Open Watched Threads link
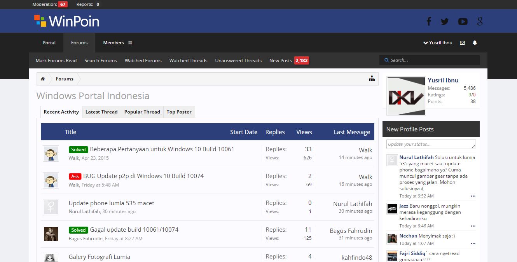Screen dimensions: 517x262 (189, 60)
